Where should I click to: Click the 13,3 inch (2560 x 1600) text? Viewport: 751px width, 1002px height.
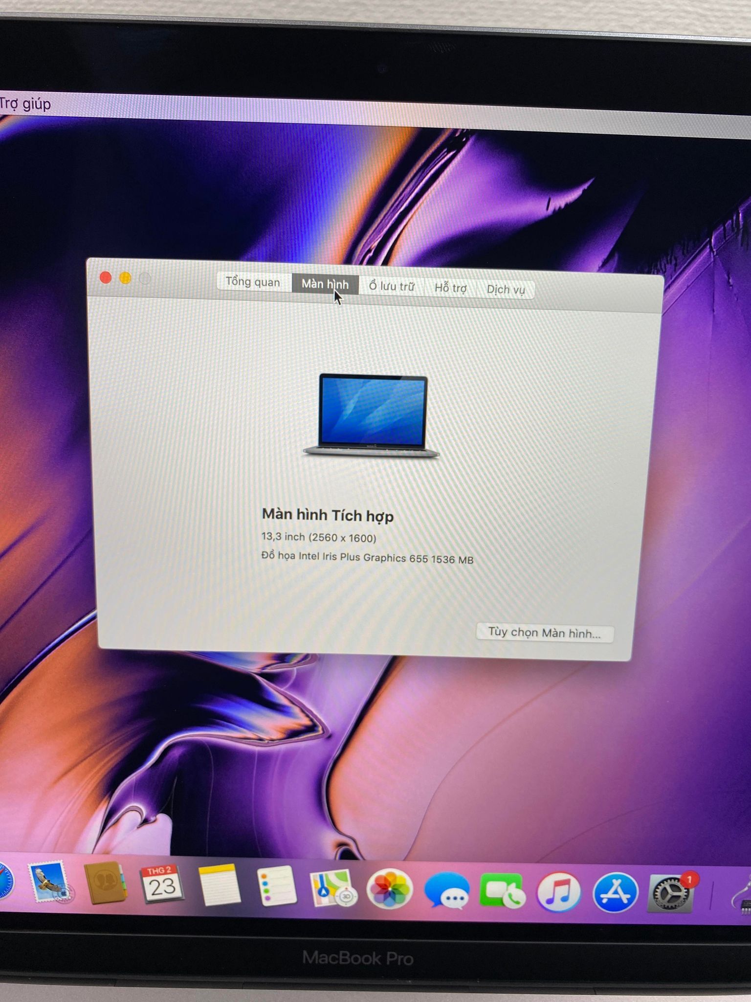click(x=319, y=537)
